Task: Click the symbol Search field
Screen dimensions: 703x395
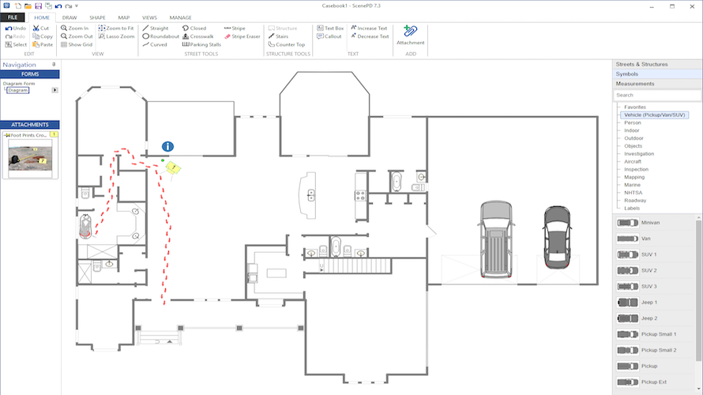Action: click(x=657, y=95)
